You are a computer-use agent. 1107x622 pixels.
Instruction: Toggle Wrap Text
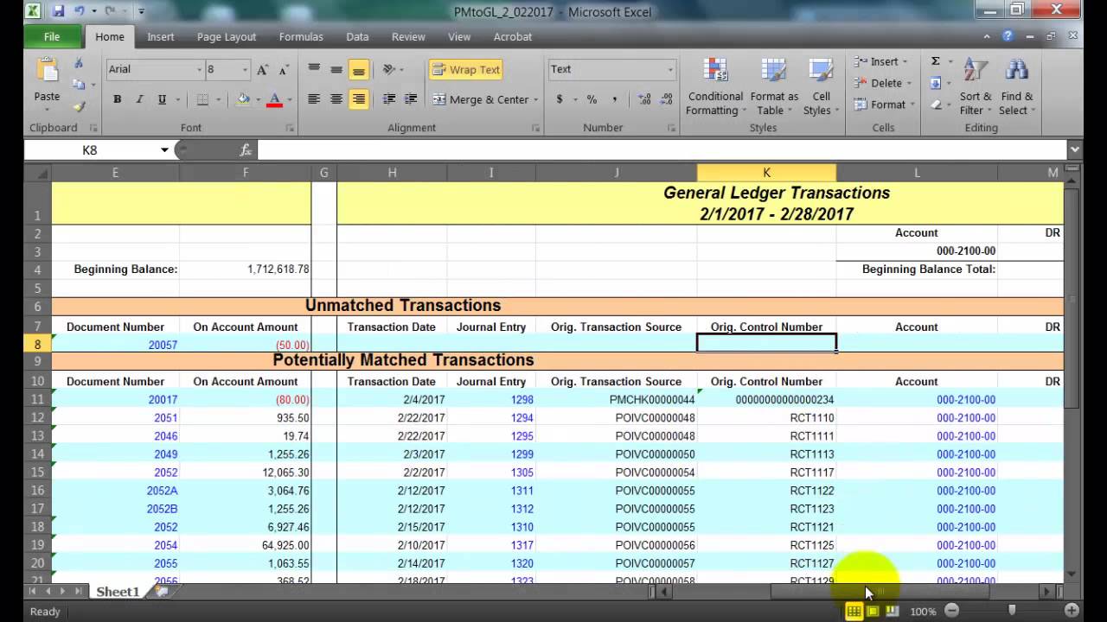(x=467, y=70)
